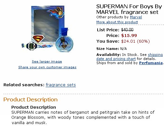The width and height of the screenshot is (164, 126).
Task: Click the flying Superman figure on box
Action: [57, 12]
